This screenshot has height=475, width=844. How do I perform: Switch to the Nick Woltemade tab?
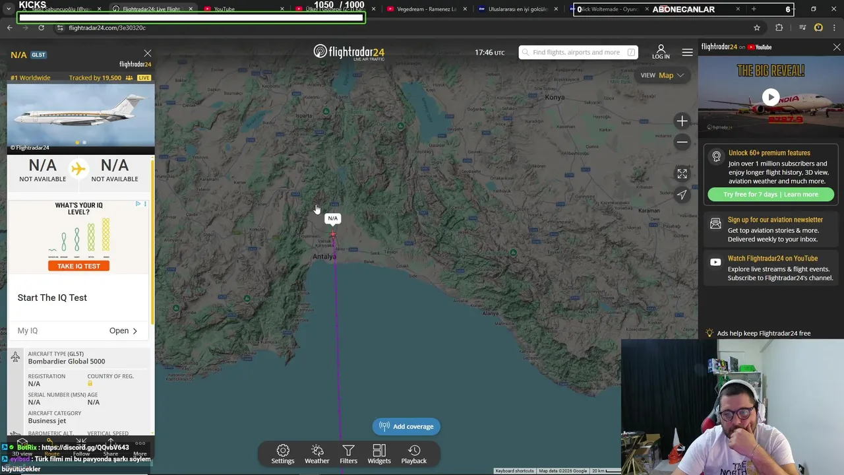610,9
